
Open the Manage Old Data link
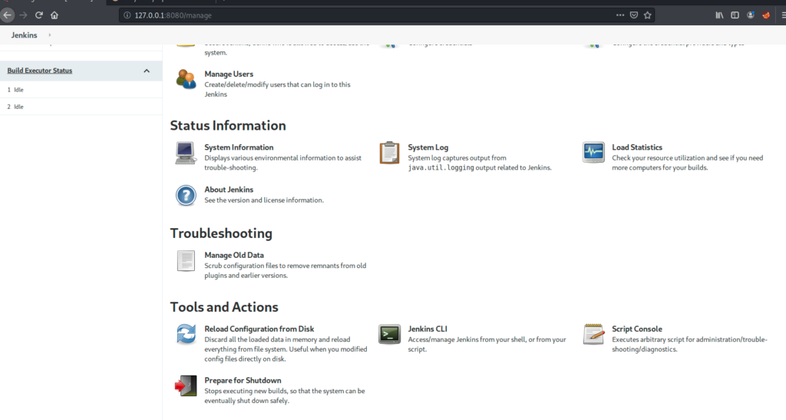point(234,255)
